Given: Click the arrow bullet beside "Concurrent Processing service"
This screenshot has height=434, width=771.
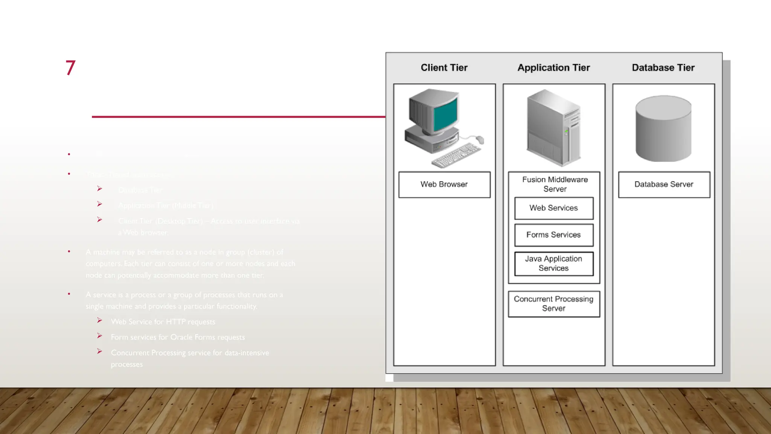Looking at the screenshot, I should [99, 351].
